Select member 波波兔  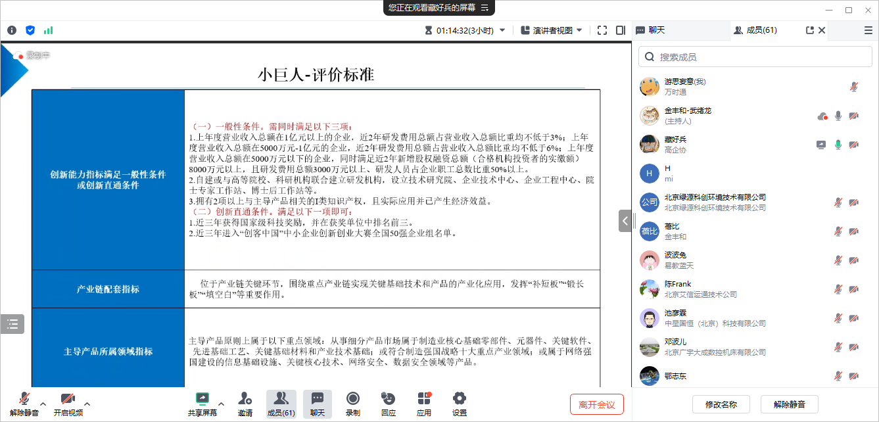[755, 260]
